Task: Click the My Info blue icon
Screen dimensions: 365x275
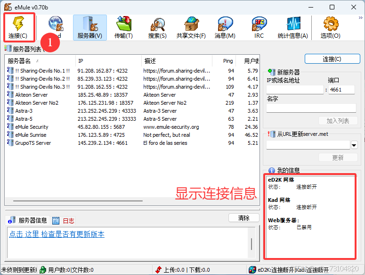Action: pyautogui.click(x=272, y=171)
